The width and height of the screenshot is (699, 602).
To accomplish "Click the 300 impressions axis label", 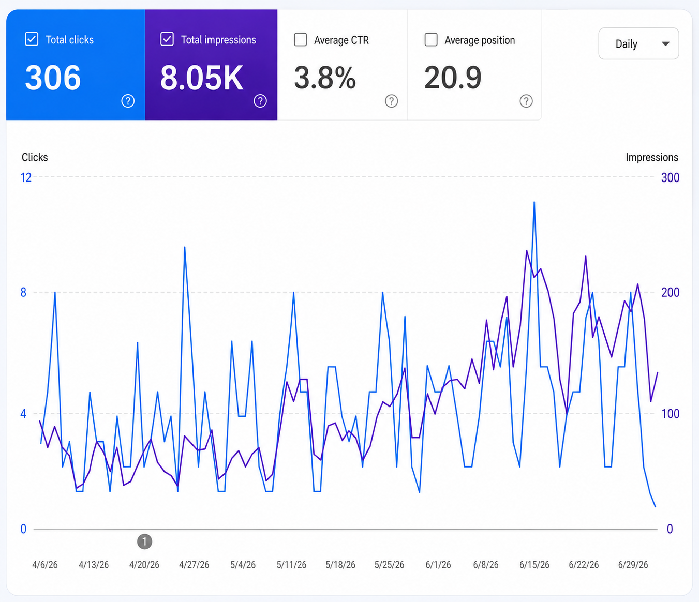I will pos(670,177).
